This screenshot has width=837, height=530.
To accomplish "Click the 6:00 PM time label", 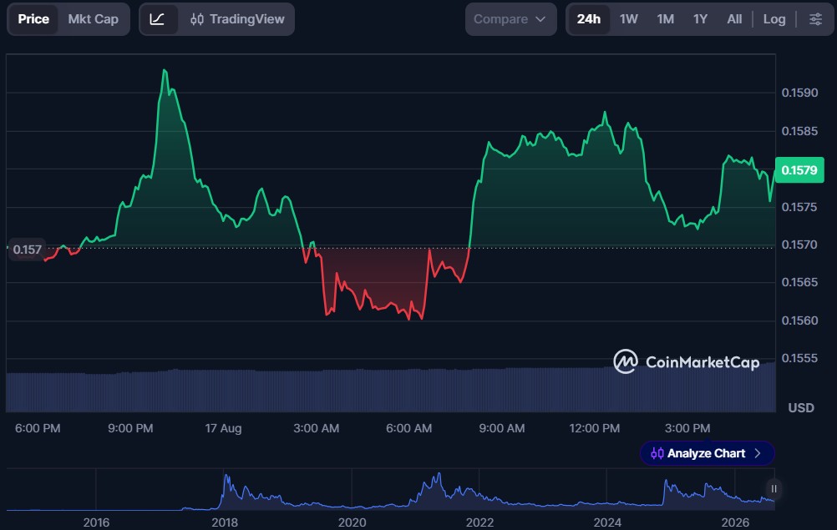I will 38,428.
